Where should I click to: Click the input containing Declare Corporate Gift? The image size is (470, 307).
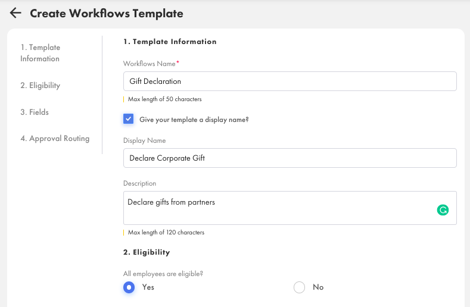(290, 158)
